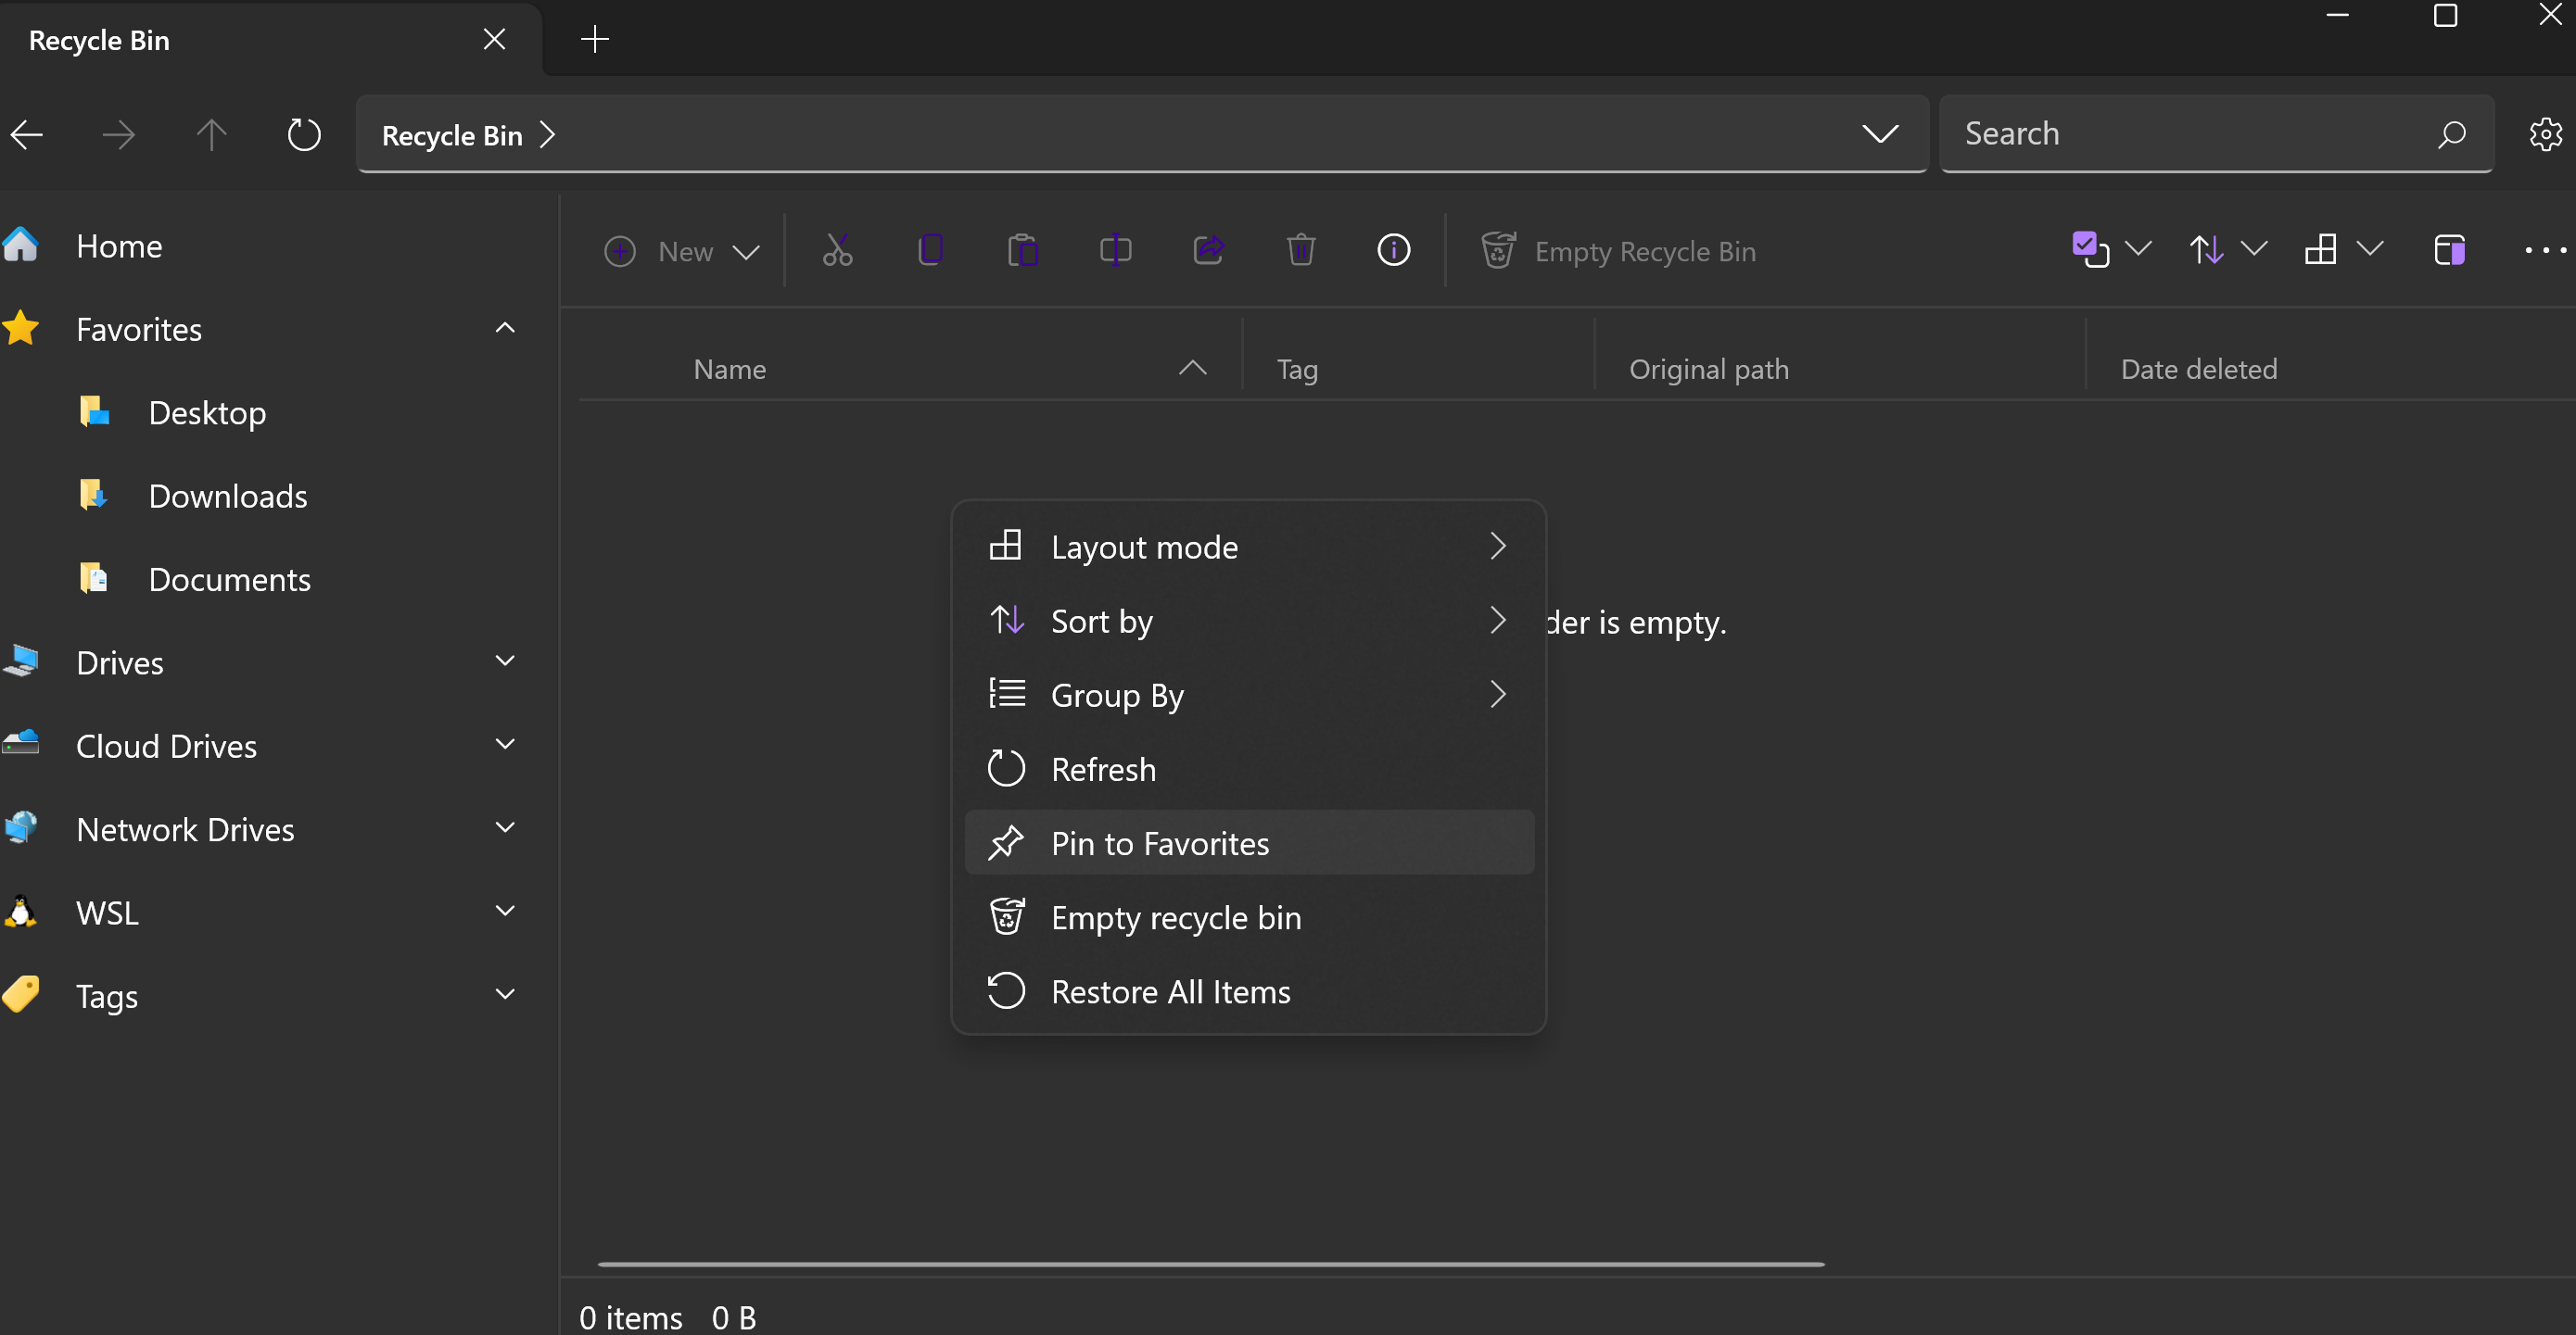Viewport: 2576px width, 1335px height.
Task: Select the Rename icon
Action: pos(1115,250)
